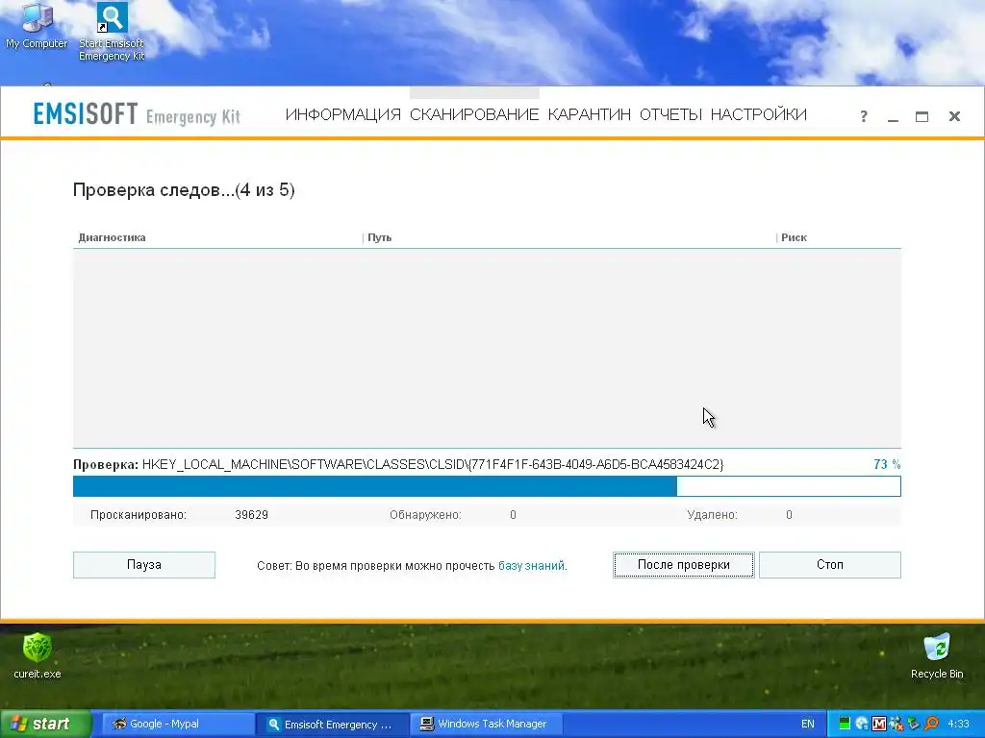The image size is (985, 738).
Task: Pause the scan with Пауза button
Action: (144, 565)
